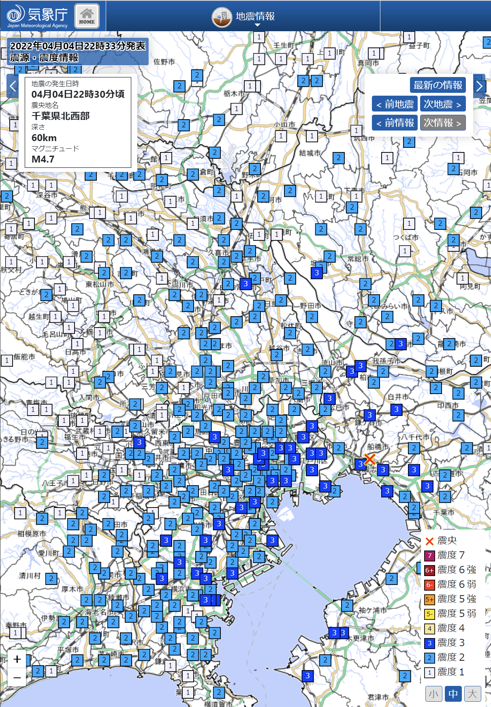Click the epicenter X marker near 船橋市

click(x=369, y=459)
